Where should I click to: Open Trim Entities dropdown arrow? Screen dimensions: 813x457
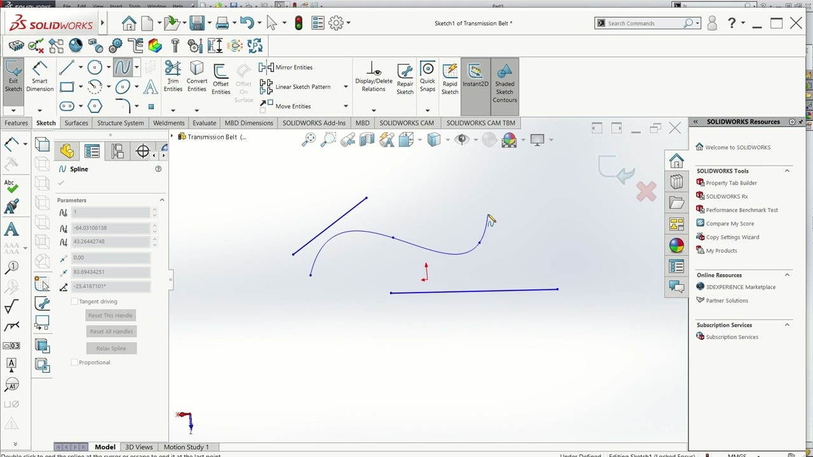coord(173,110)
